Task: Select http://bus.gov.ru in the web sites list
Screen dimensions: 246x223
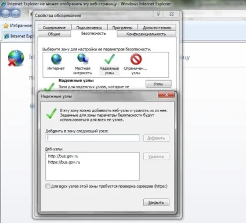Action: pos(63,156)
